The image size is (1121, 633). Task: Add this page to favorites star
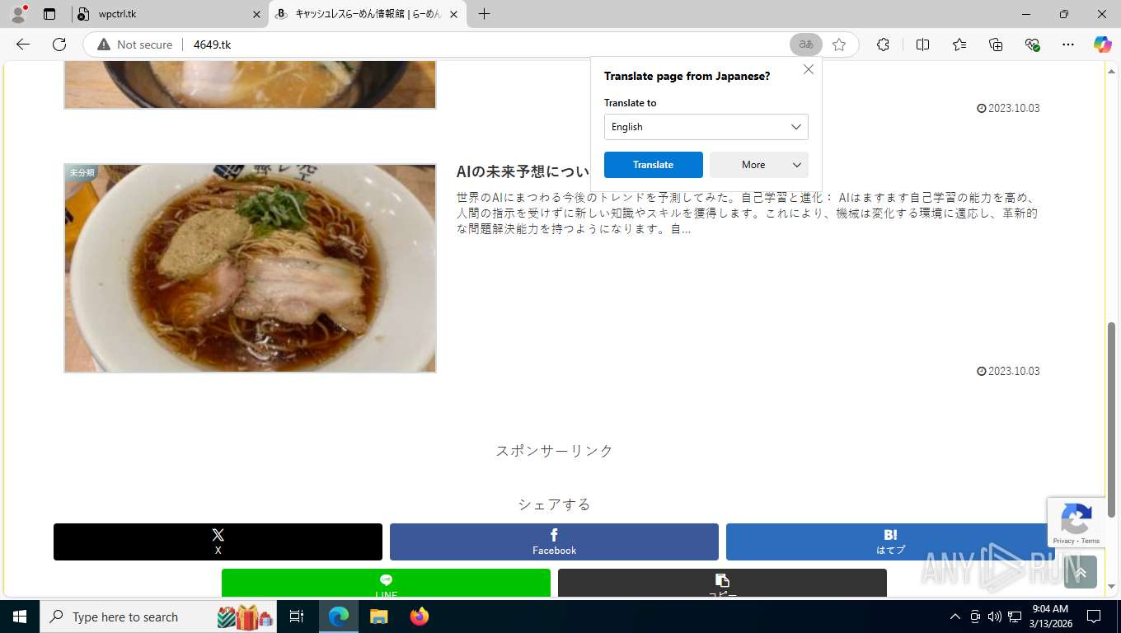(x=839, y=45)
